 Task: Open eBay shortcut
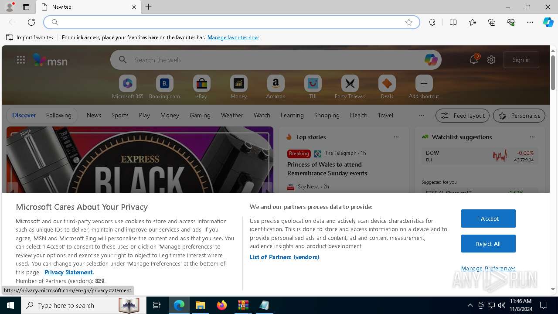(x=201, y=87)
